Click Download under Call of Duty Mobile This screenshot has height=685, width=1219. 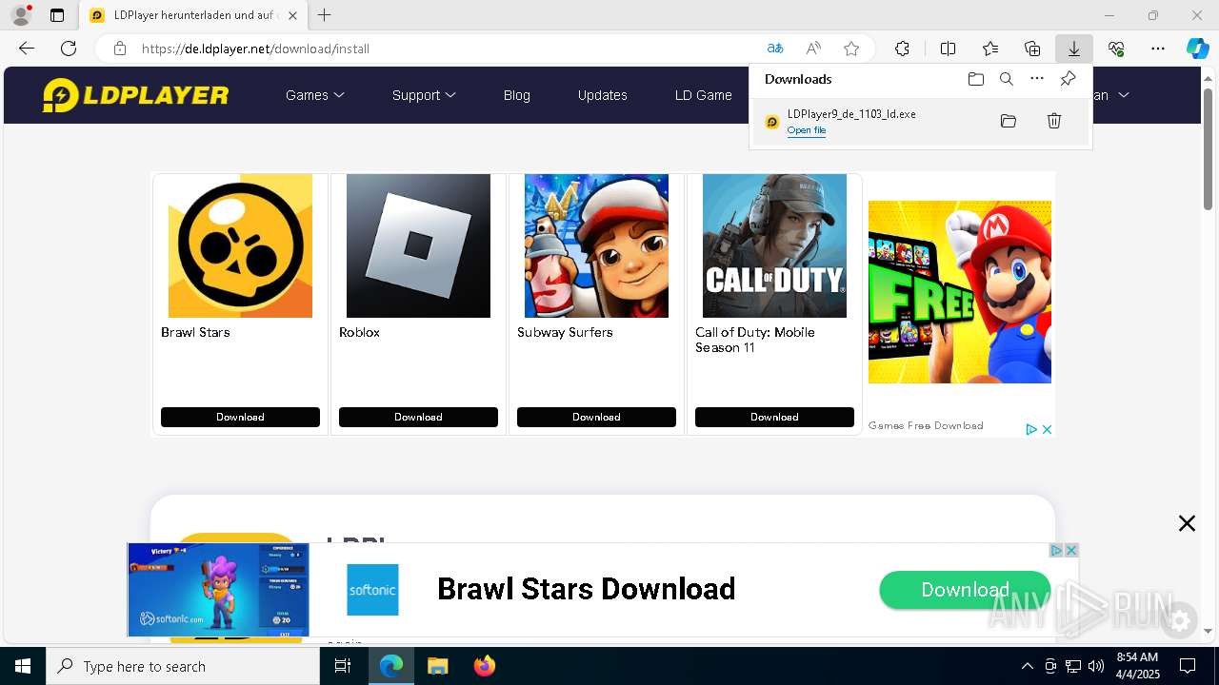[774, 417]
